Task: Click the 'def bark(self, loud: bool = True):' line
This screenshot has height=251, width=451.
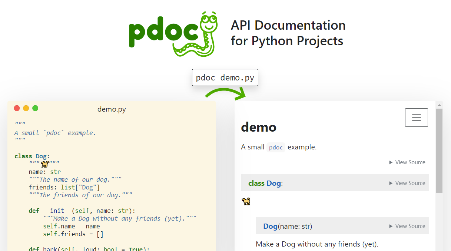Action: 89,248
